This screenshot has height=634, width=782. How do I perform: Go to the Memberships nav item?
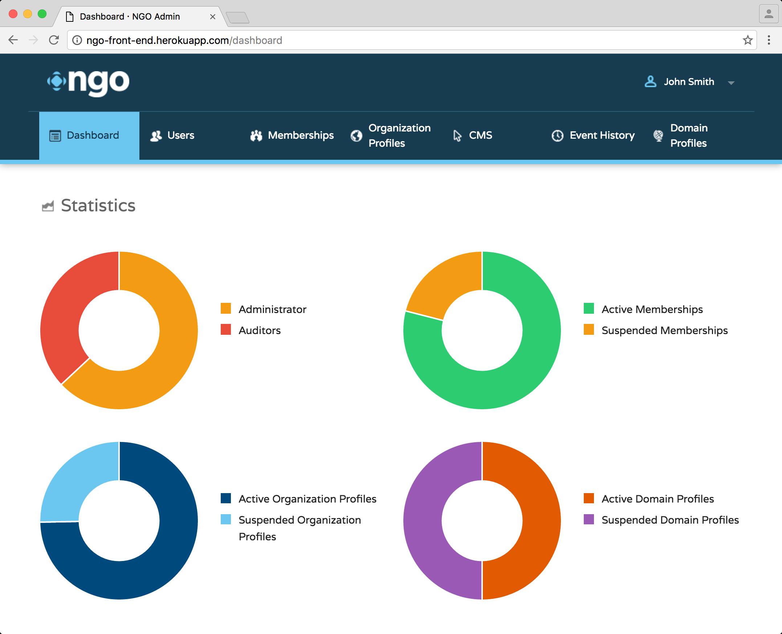coord(301,135)
